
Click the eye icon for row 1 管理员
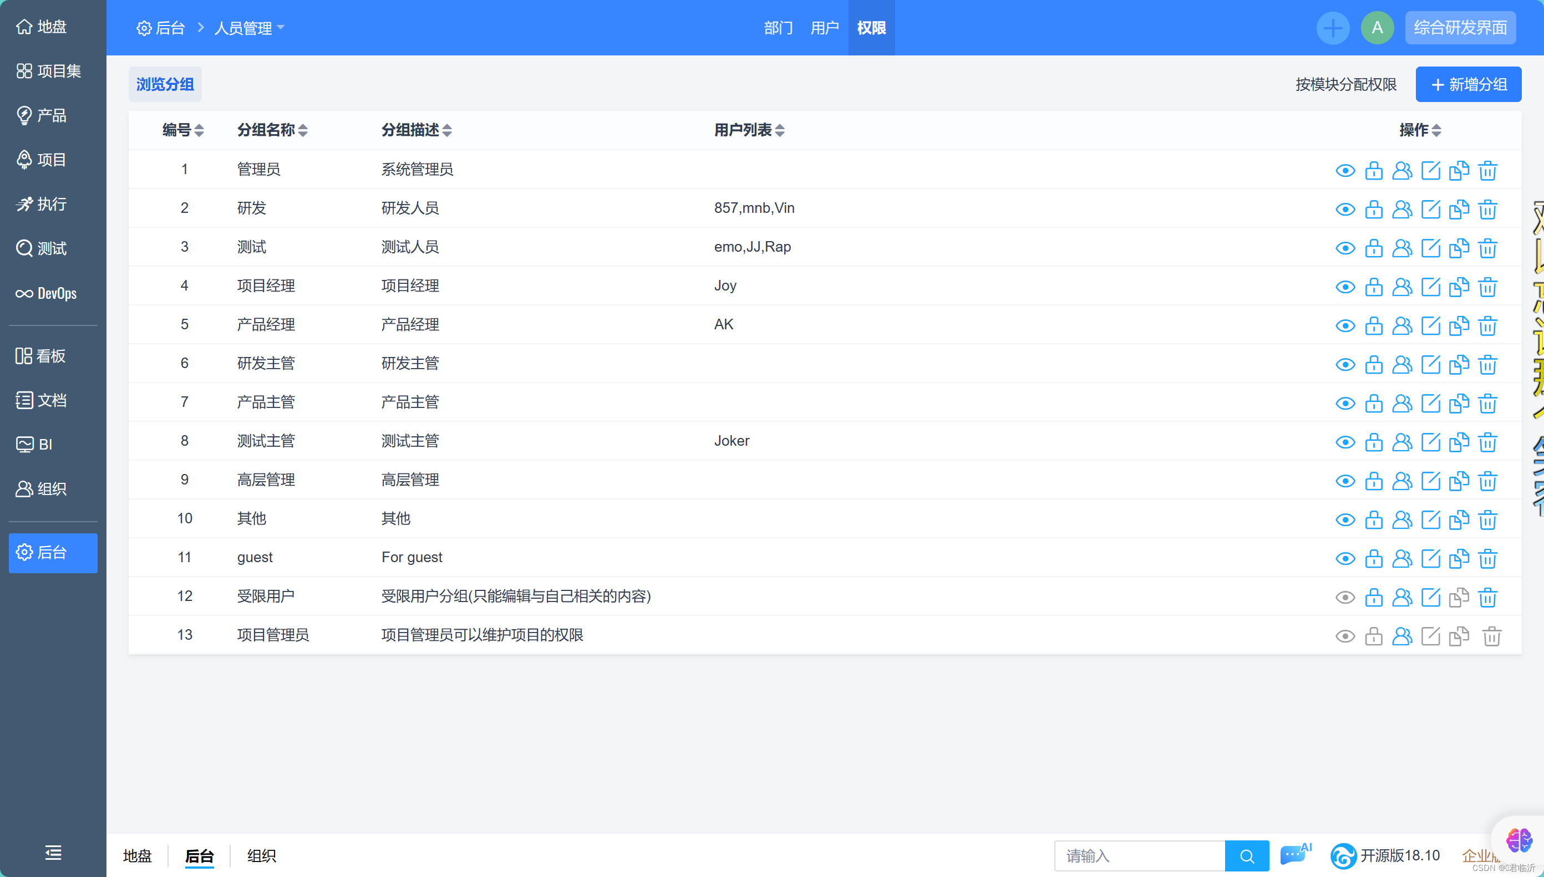1345,169
